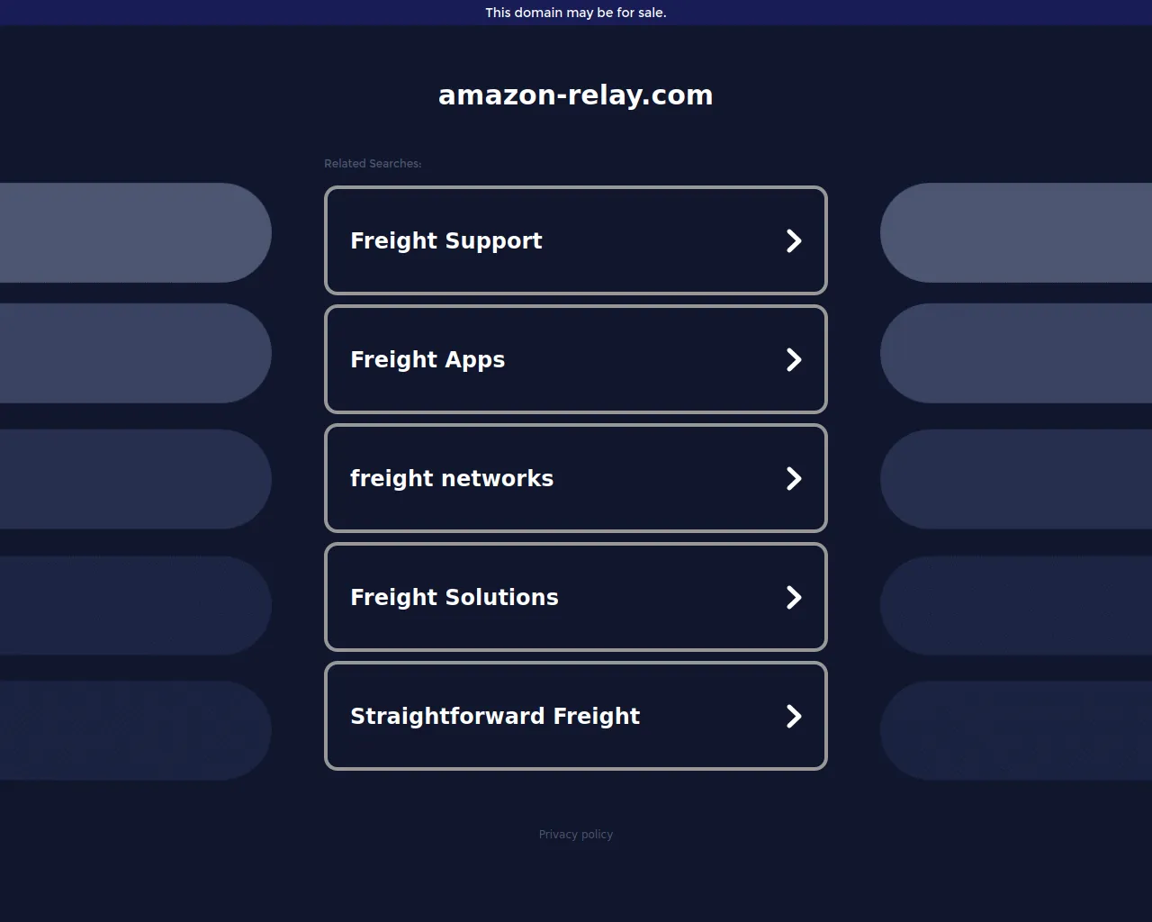Click the right decorative pill beside Straightforward Freight

(1017, 730)
